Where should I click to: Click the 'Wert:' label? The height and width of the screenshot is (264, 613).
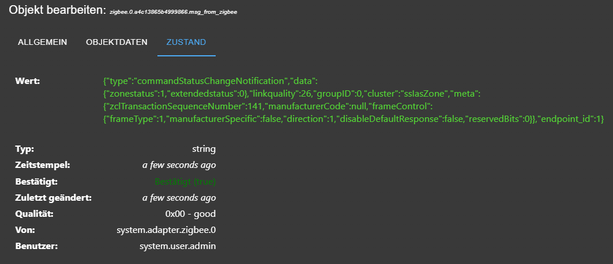(28, 81)
